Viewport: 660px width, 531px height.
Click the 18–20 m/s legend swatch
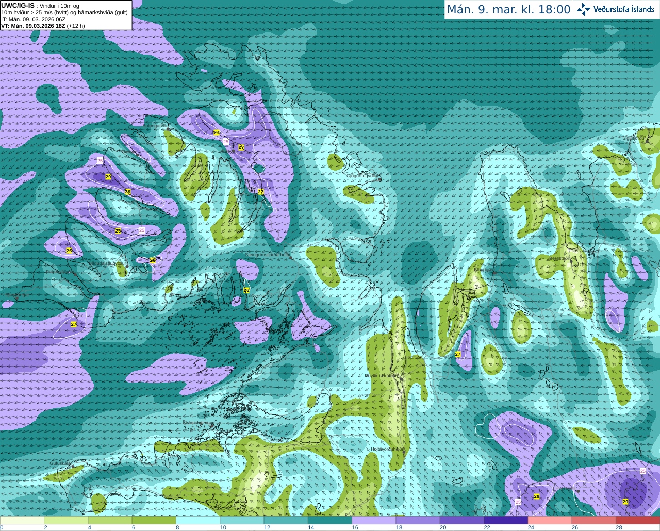418,520
